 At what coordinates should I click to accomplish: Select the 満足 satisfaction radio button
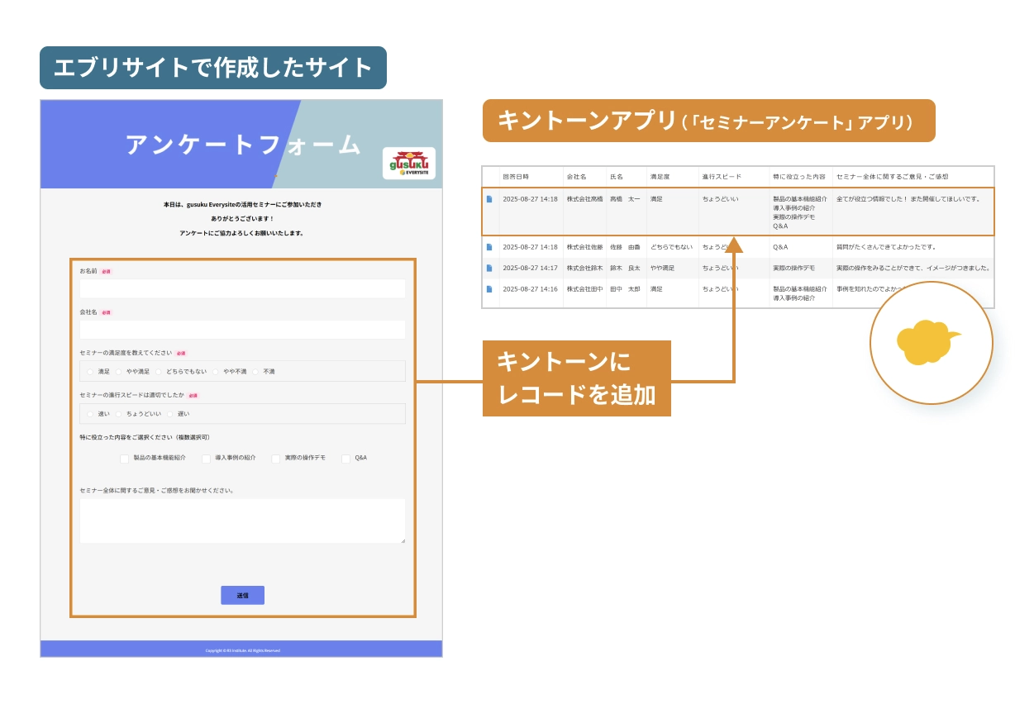coord(91,372)
